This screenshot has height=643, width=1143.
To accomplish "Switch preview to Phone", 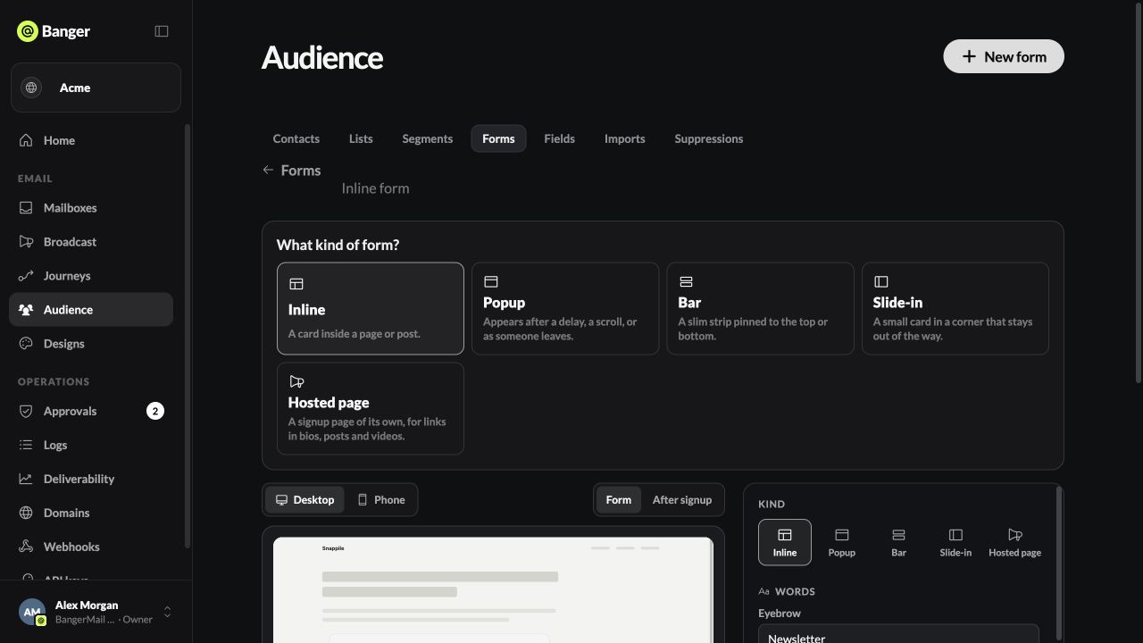I will [x=381, y=500].
